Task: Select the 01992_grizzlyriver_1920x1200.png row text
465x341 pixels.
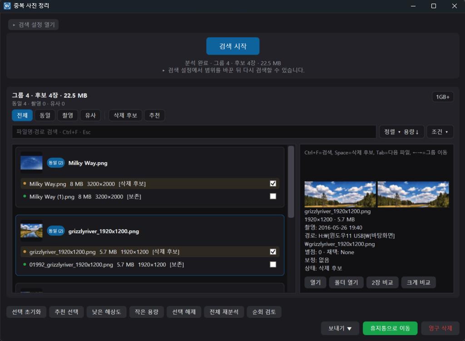Action: click(x=106, y=265)
